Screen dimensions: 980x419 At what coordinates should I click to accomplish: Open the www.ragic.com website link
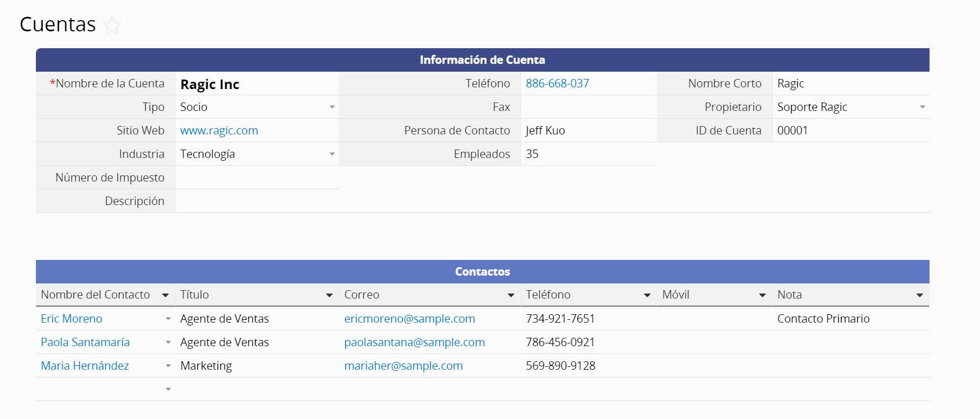pos(219,131)
